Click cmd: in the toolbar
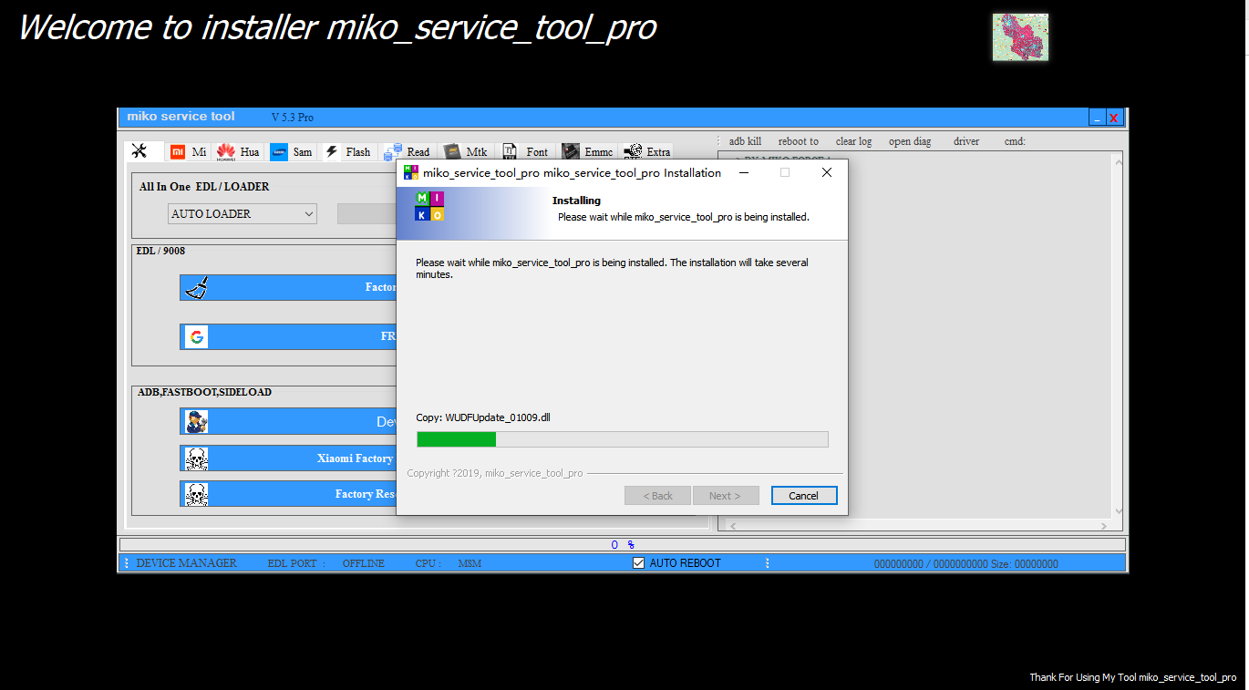1249x690 pixels. click(x=1015, y=141)
